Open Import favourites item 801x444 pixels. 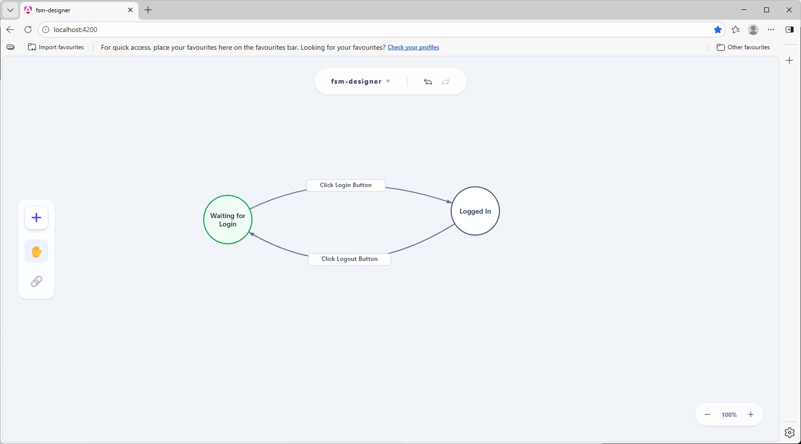click(56, 47)
